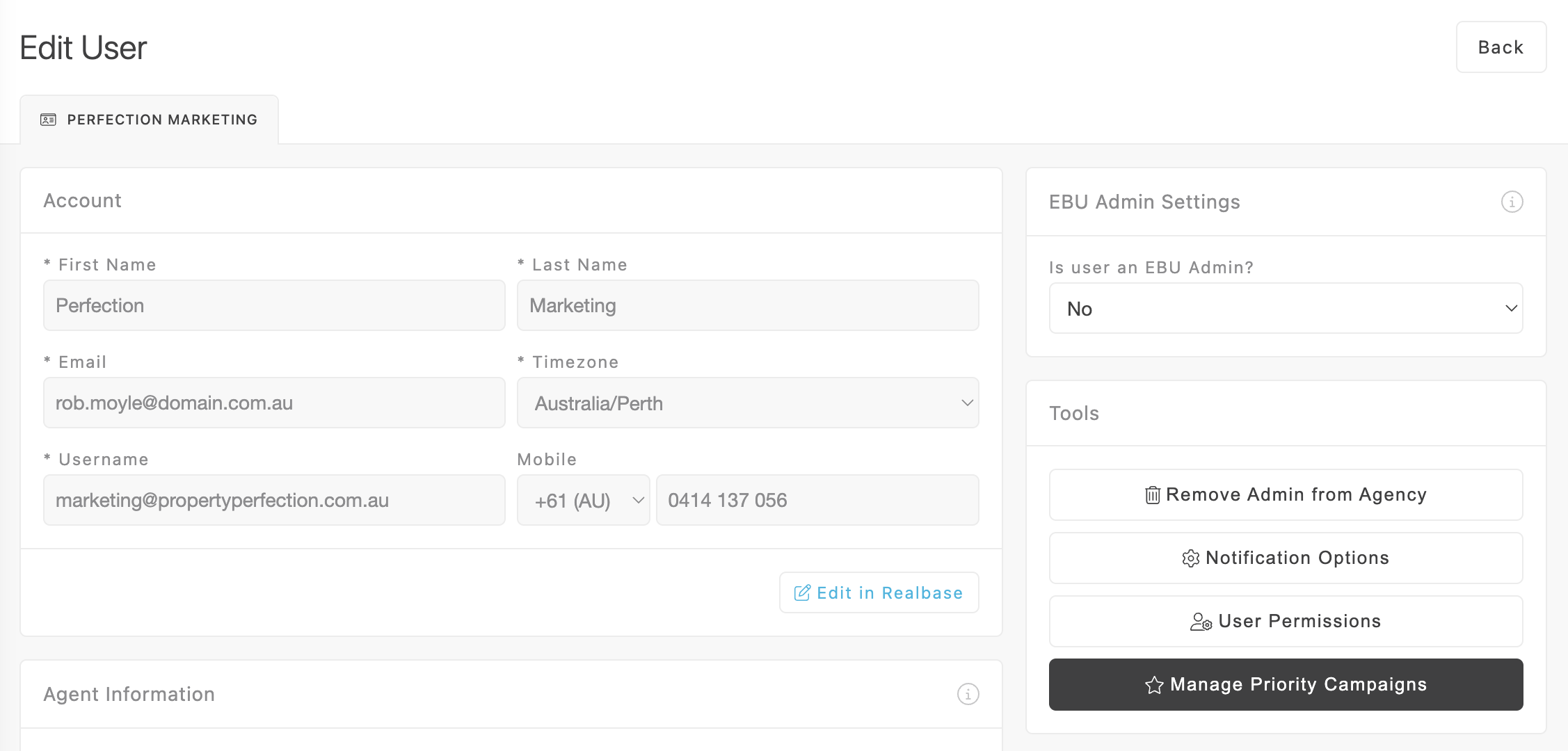Click the pencil icon on Edit in Realbase

click(802, 592)
